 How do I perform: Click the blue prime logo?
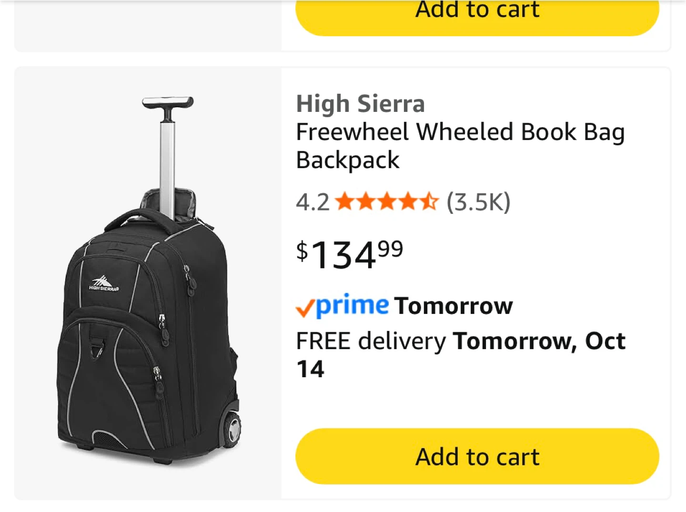[x=353, y=306]
